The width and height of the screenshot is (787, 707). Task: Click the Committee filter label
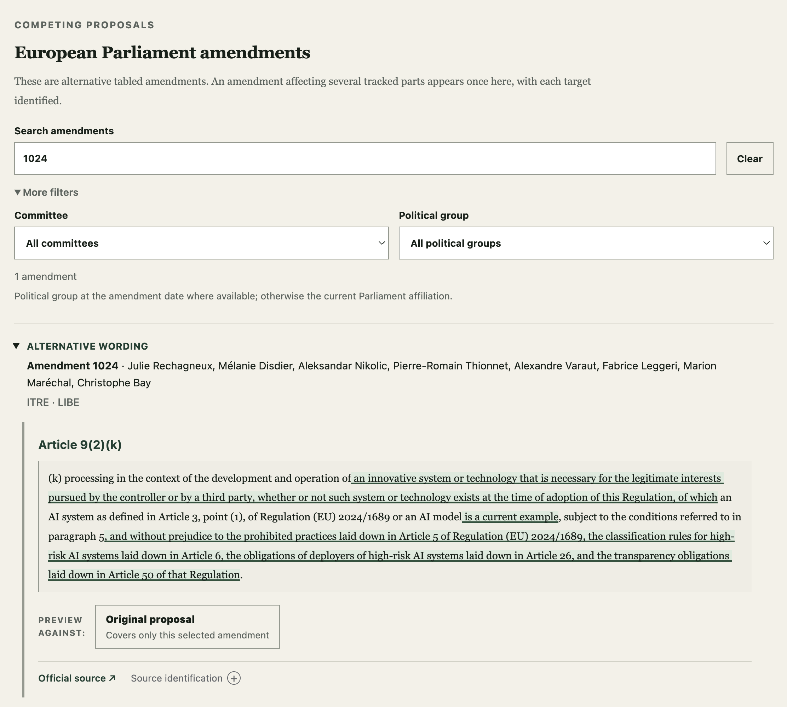(x=41, y=215)
